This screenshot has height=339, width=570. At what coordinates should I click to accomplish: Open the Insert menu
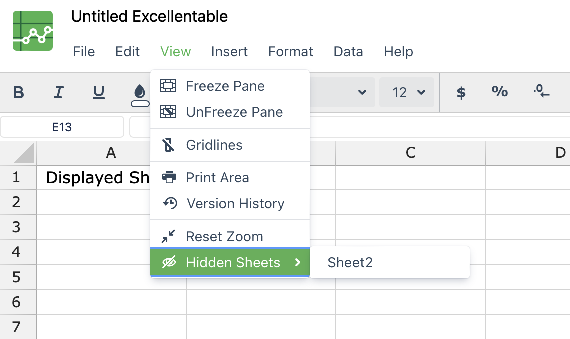pyautogui.click(x=229, y=52)
